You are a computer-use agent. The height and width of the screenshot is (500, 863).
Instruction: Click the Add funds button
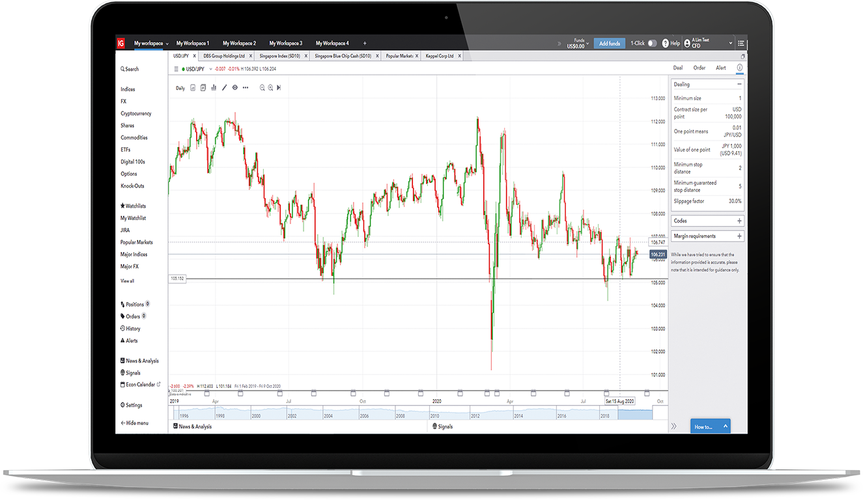click(609, 43)
